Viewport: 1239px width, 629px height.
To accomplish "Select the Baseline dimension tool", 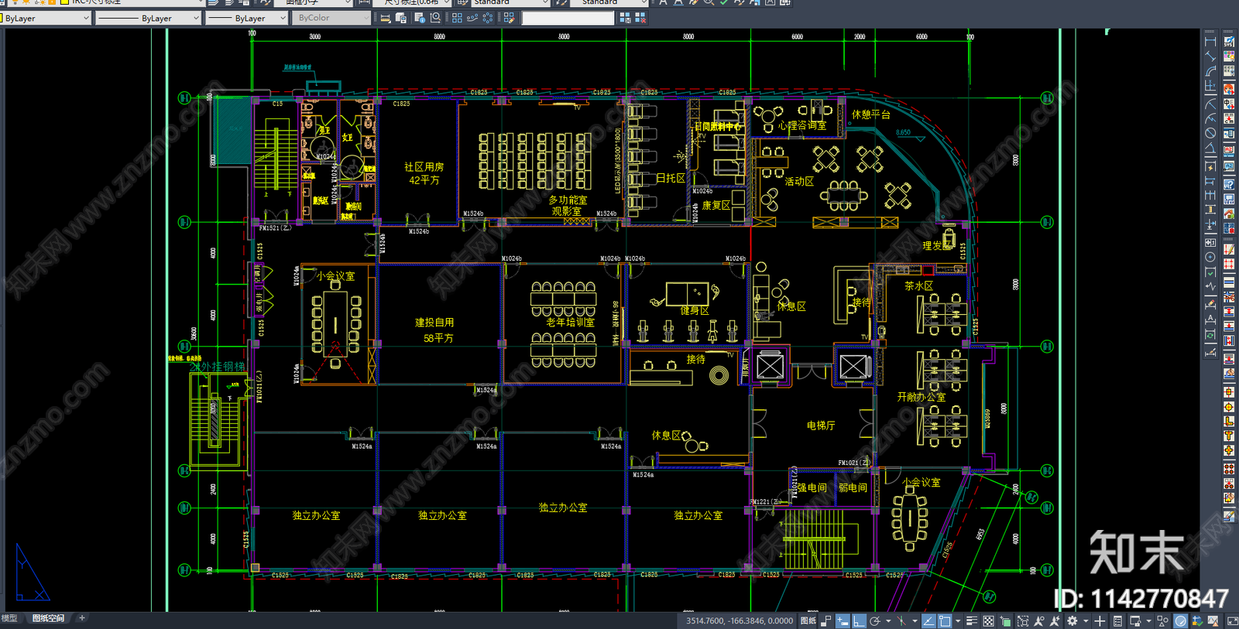I will 1210,181.
